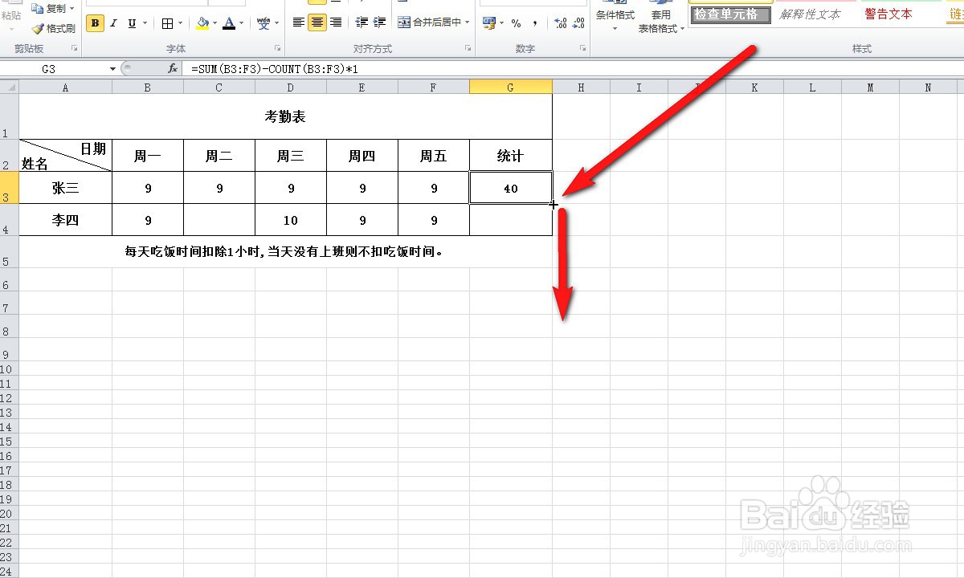The width and height of the screenshot is (964, 578).
Task: Apply percentage format with the % icon
Action: [516, 22]
